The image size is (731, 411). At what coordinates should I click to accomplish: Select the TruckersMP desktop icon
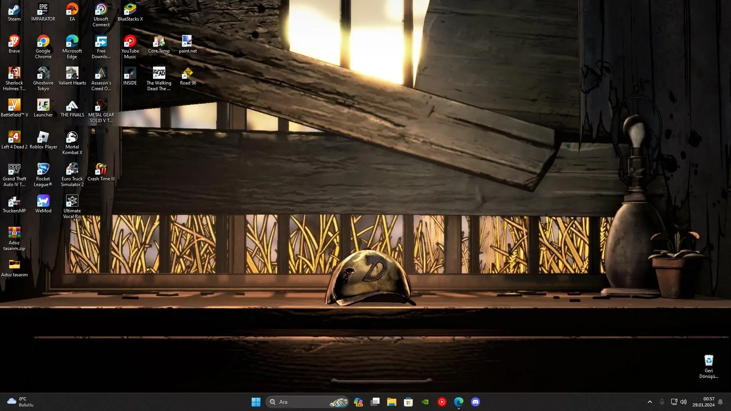pos(14,204)
